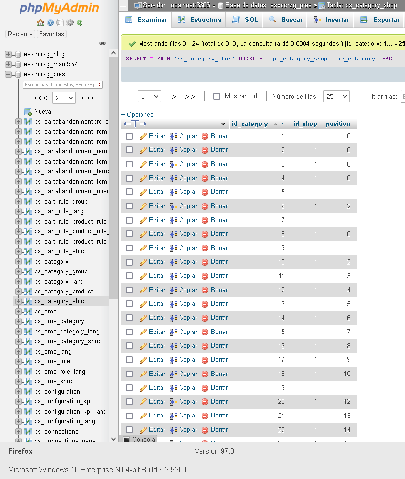Open the SQL tab
This screenshot has height=479, width=405.
[x=245, y=20]
